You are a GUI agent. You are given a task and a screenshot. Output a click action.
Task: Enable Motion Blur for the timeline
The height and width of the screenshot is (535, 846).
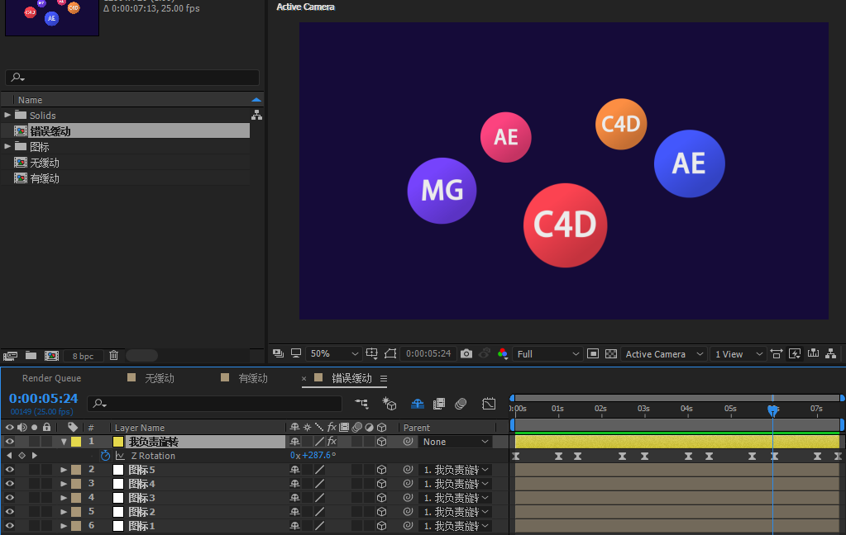tap(461, 404)
